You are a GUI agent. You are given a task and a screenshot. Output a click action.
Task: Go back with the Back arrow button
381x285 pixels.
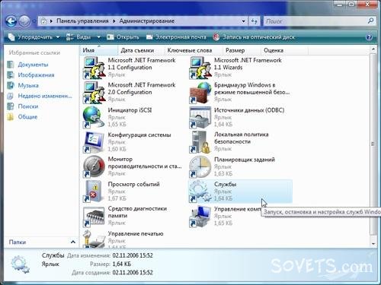11,21
